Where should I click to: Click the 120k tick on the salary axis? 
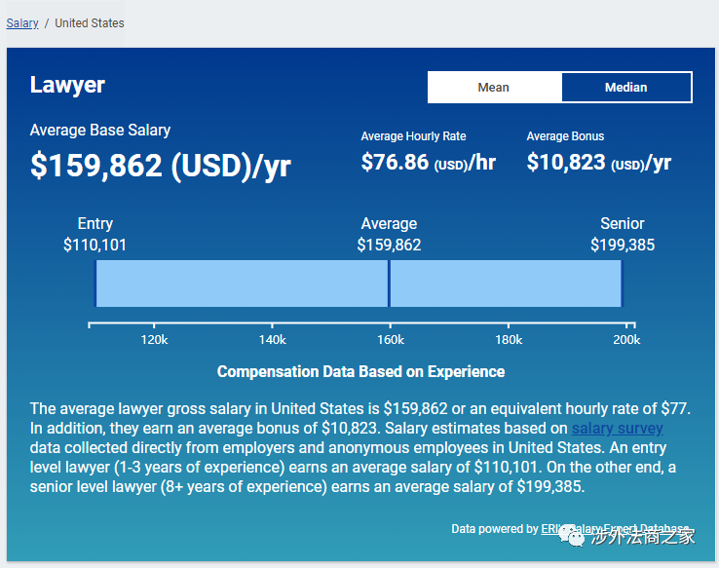[x=154, y=339]
